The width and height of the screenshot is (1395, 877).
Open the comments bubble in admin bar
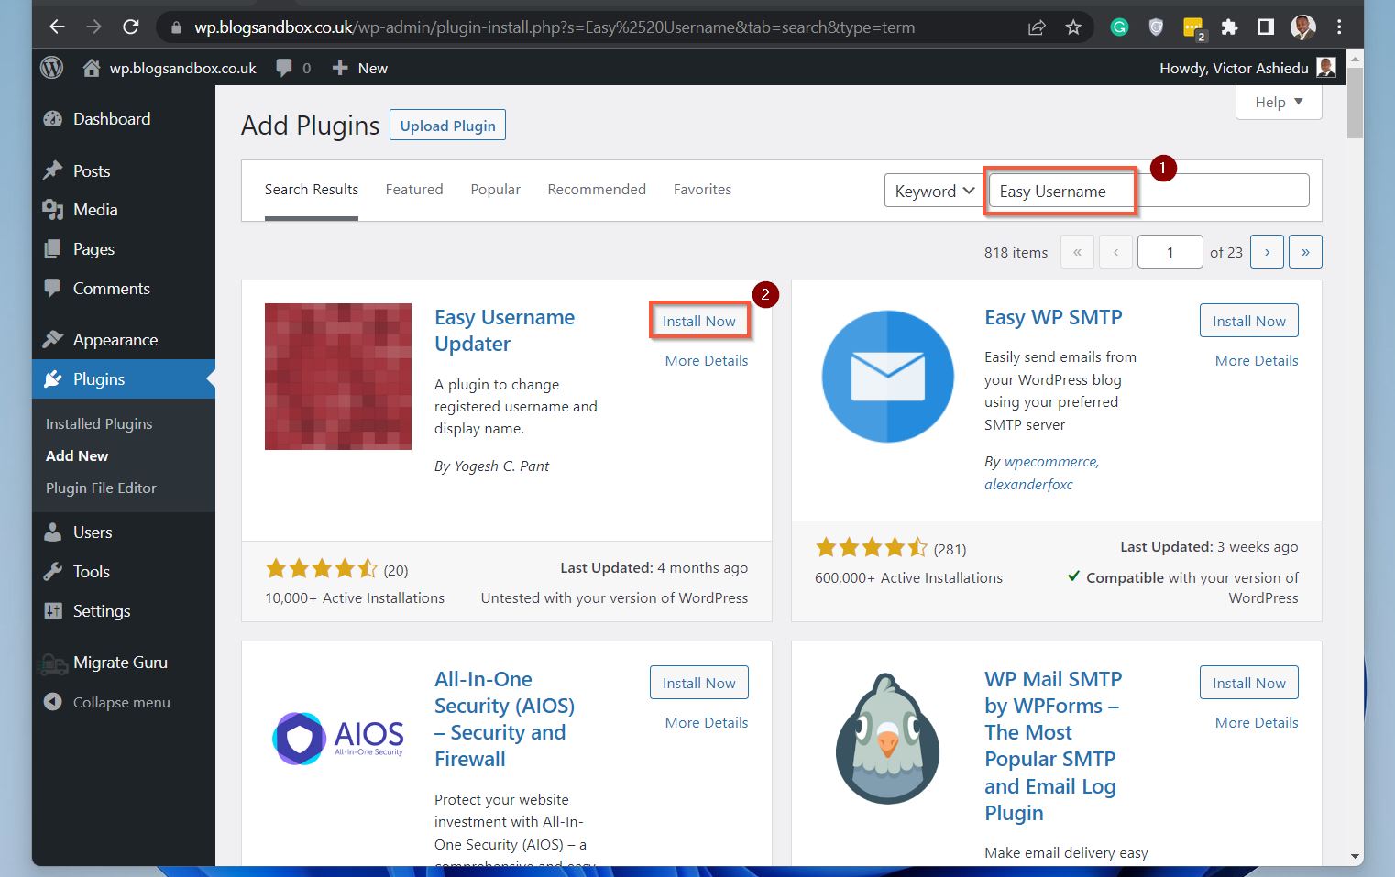293,68
